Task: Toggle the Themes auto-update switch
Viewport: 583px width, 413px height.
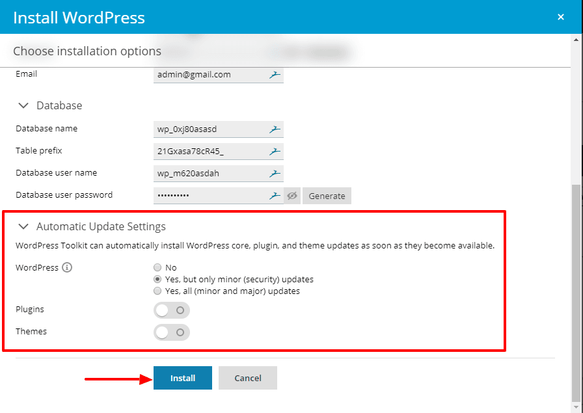Action: (x=171, y=332)
